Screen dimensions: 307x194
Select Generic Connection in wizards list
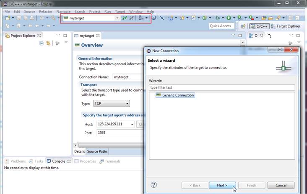tap(178, 95)
